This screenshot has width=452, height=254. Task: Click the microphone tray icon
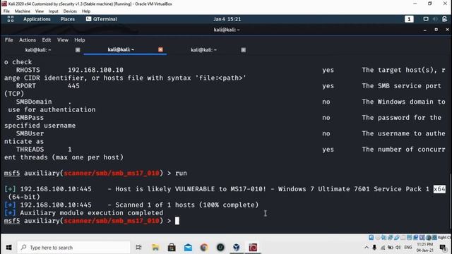click(x=374, y=248)
